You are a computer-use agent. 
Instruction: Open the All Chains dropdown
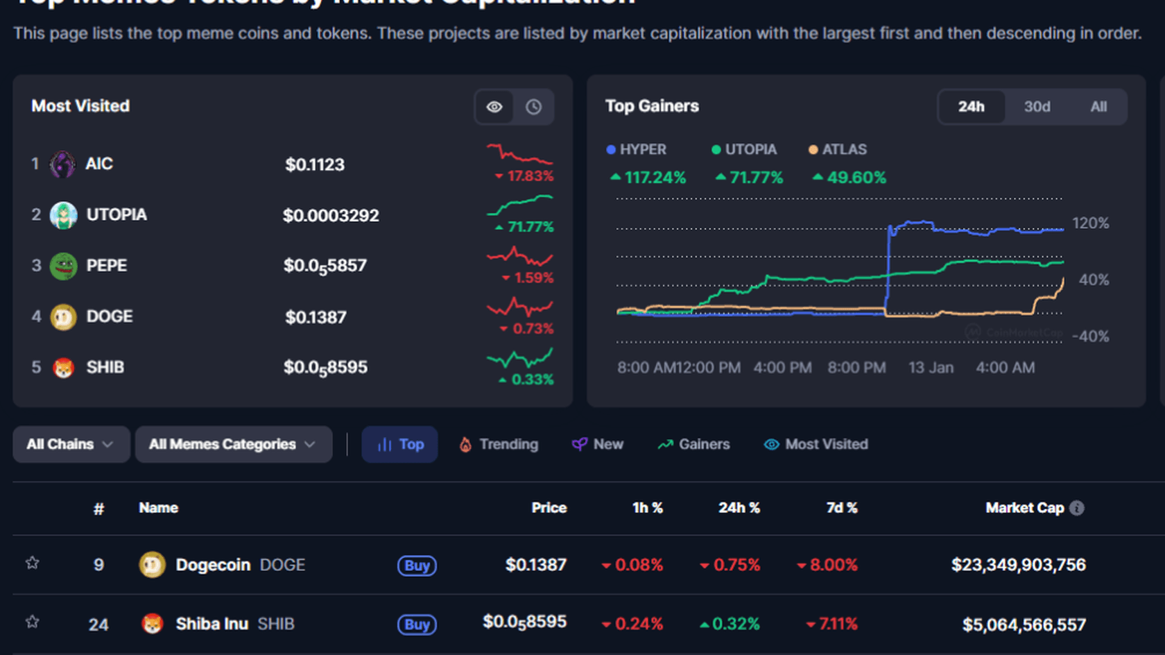click(69, 444)
